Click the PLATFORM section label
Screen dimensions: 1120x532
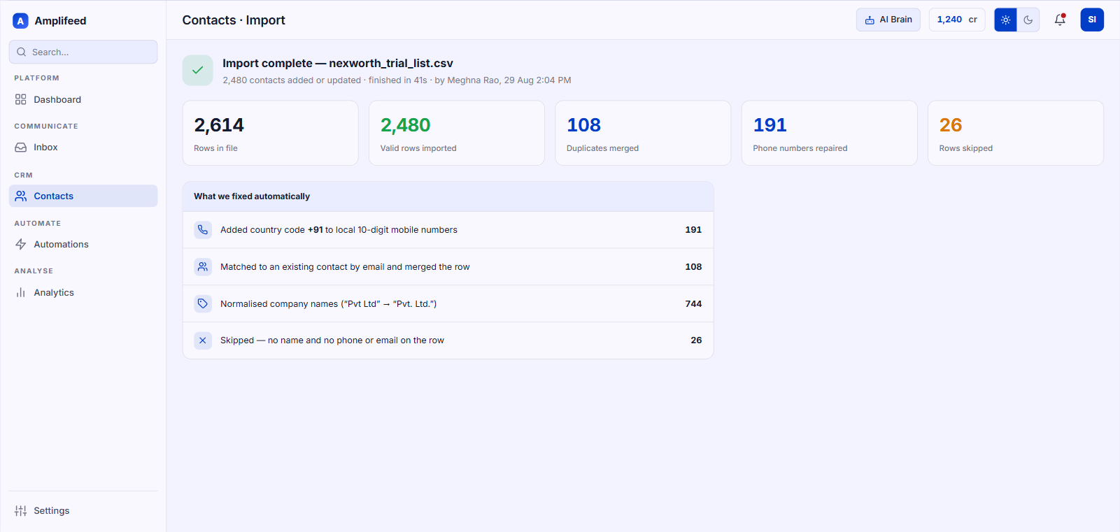coord(36,78)
